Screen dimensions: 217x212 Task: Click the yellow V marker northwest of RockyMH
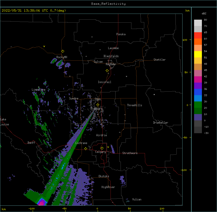(44, 46)
